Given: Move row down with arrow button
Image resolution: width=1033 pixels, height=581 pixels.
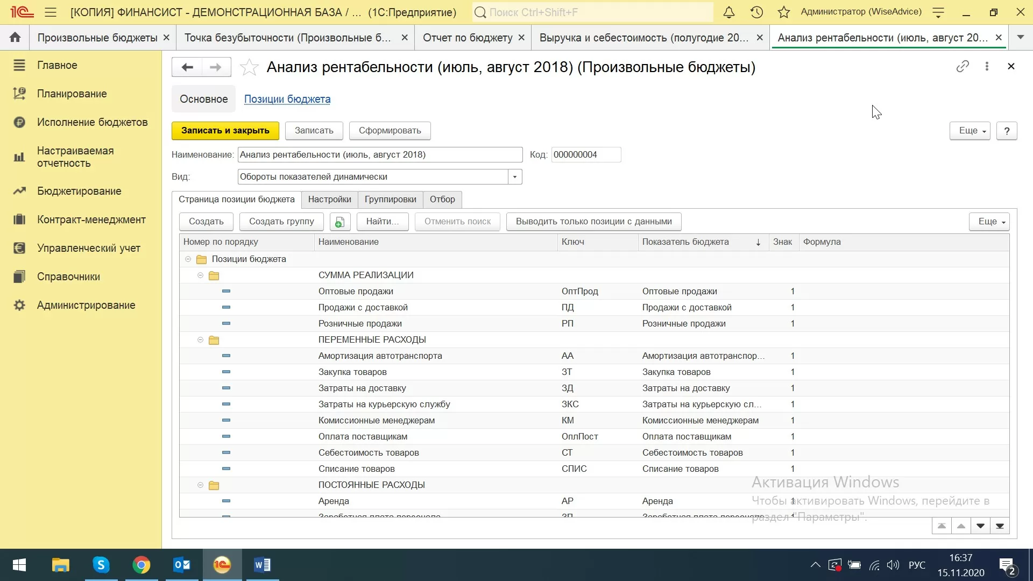Looking at the screenshot, I should click(980, 526).
